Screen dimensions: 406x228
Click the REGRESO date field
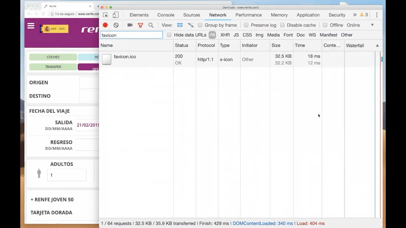point(88,145)
